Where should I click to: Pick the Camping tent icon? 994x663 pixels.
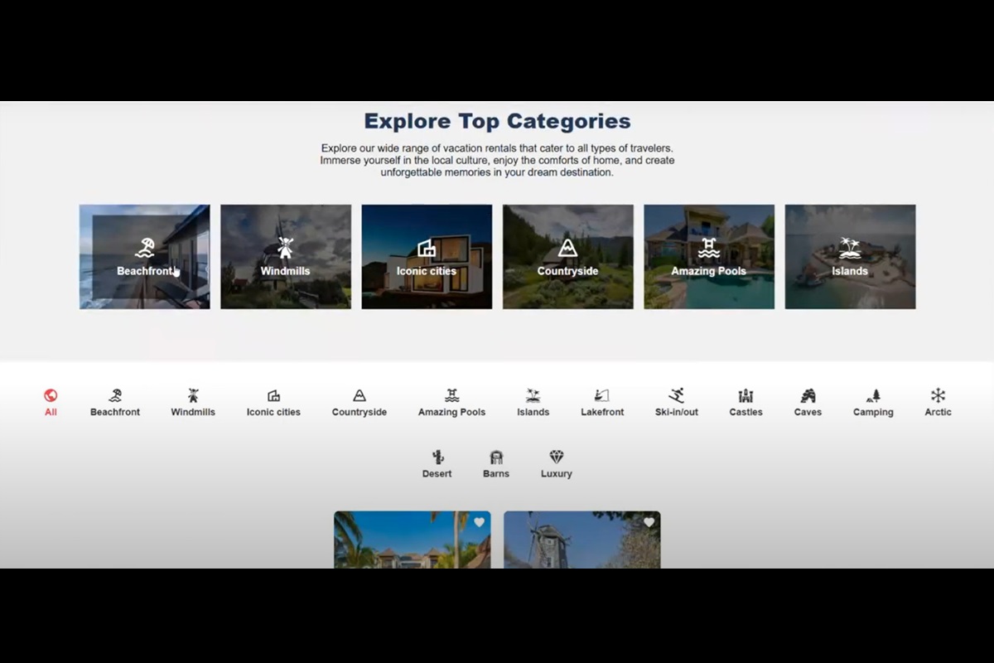tap(873, 395)
